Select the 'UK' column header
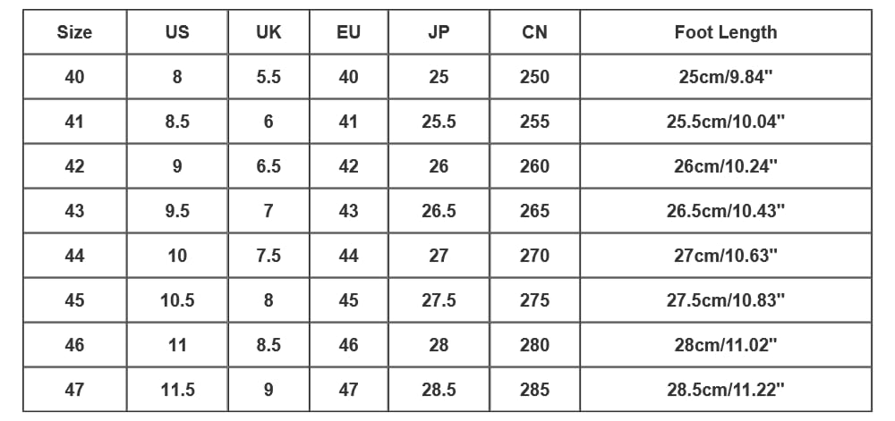Screen dimensions: 895x421 click(x=268, y=33)
